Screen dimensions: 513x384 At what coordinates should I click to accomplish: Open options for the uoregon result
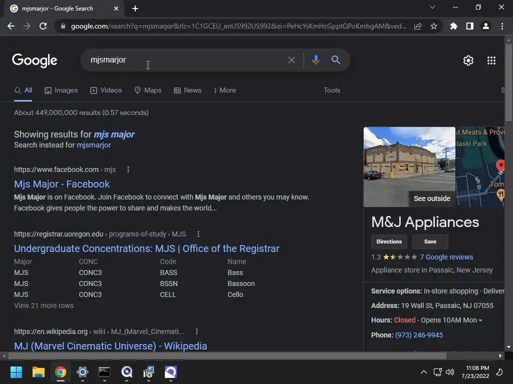tap(198, 234)
